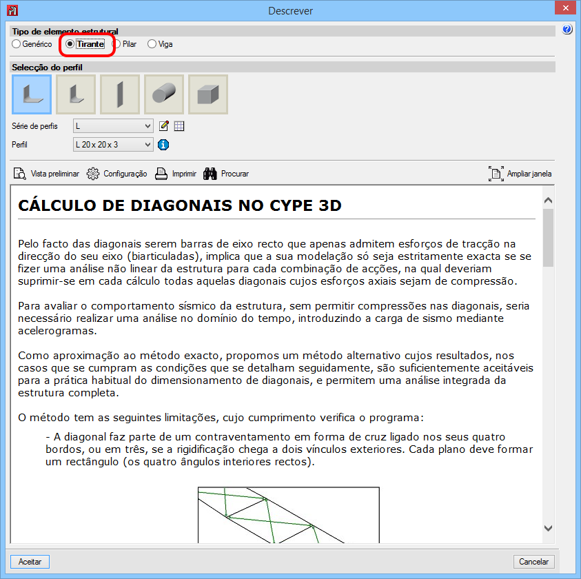Show profile information via blue info icon

pyautogui.click(x=163, y=145)
